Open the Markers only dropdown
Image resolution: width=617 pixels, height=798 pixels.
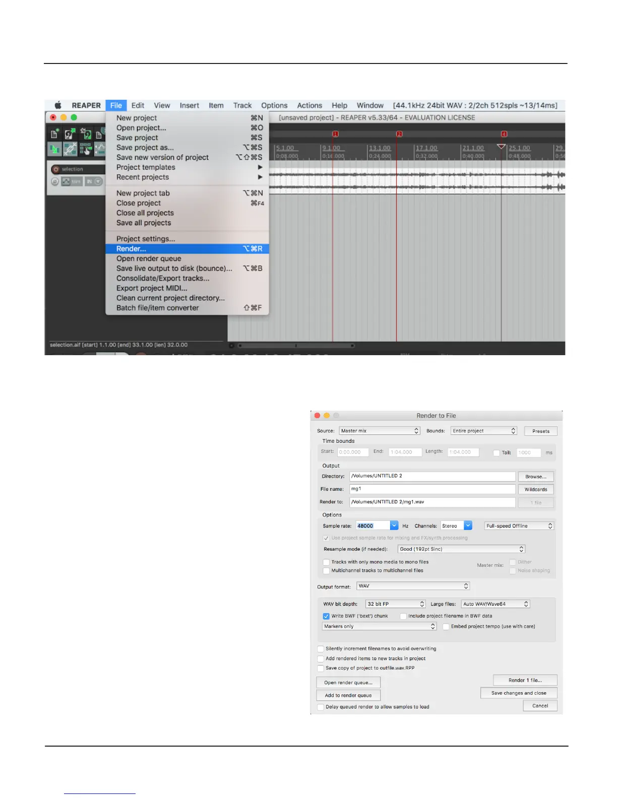[380, 626]
